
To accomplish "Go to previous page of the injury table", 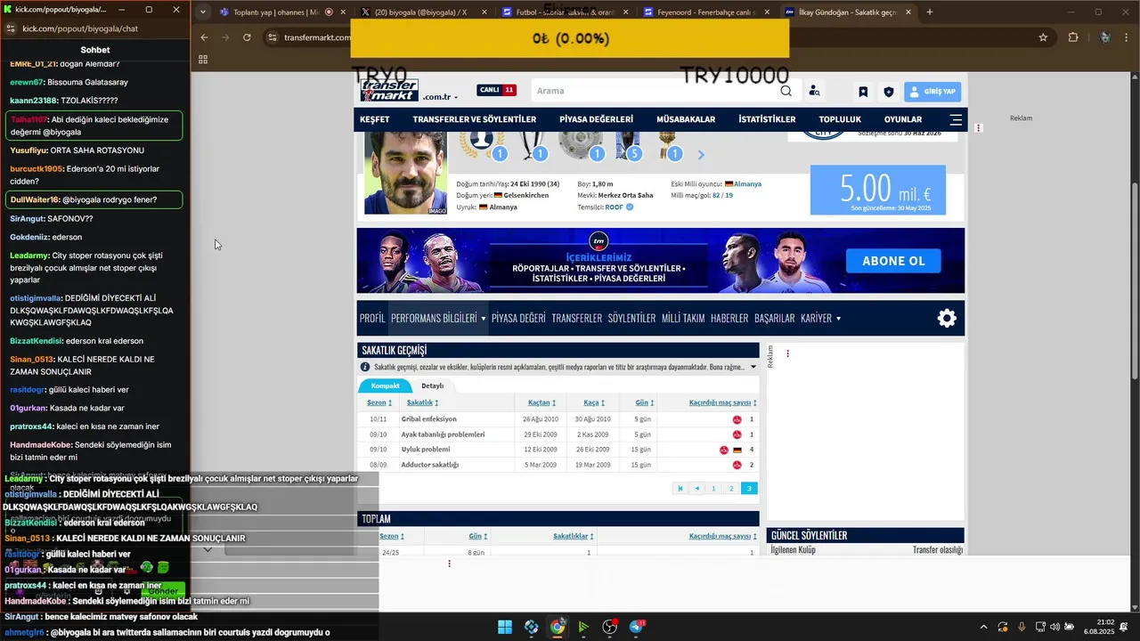I will (696, 488).
